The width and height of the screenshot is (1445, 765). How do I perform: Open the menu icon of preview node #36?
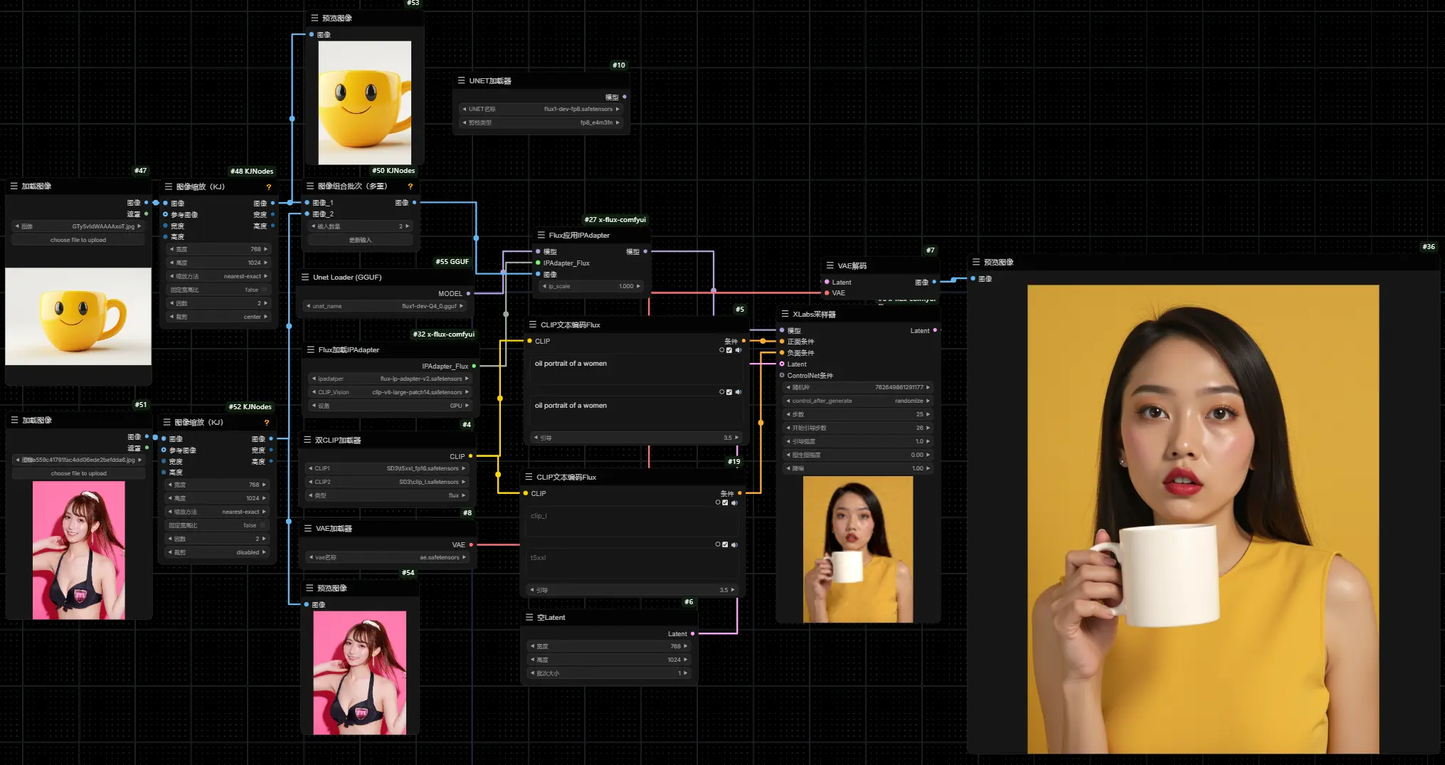pyautogui.click(x=976, y=262)
